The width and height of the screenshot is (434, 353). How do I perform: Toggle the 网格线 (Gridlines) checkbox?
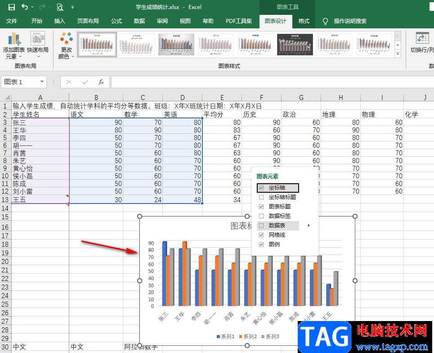click(261, 235)
